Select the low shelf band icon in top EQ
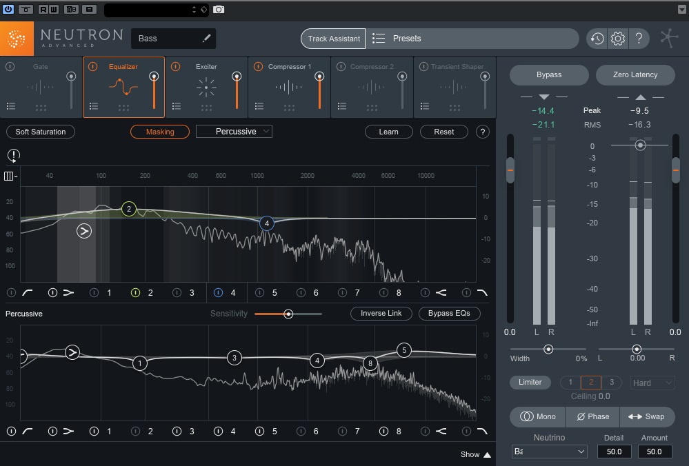Viewport: 689px width, 466px height. (68, 292)
